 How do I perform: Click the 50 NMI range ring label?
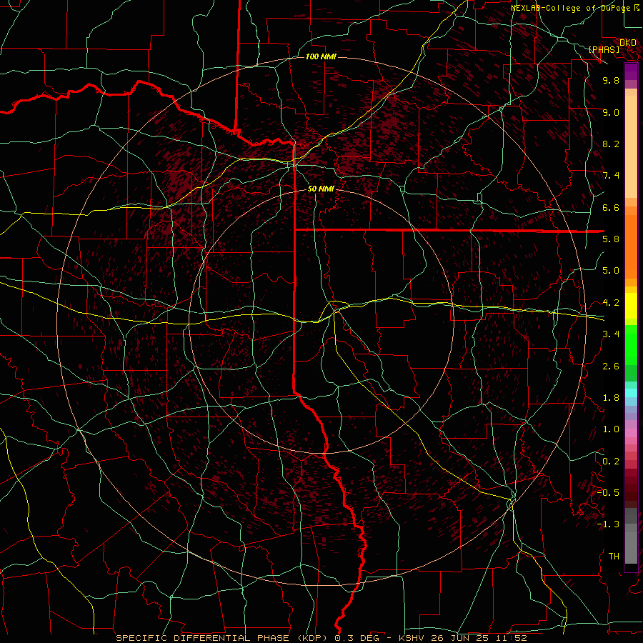point(321,189)
